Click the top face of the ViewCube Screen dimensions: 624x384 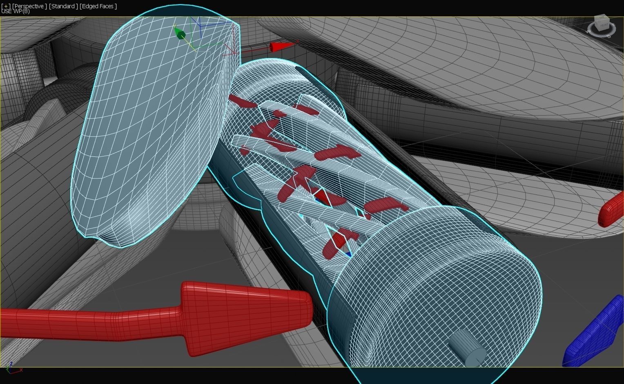tap(602, 18)
